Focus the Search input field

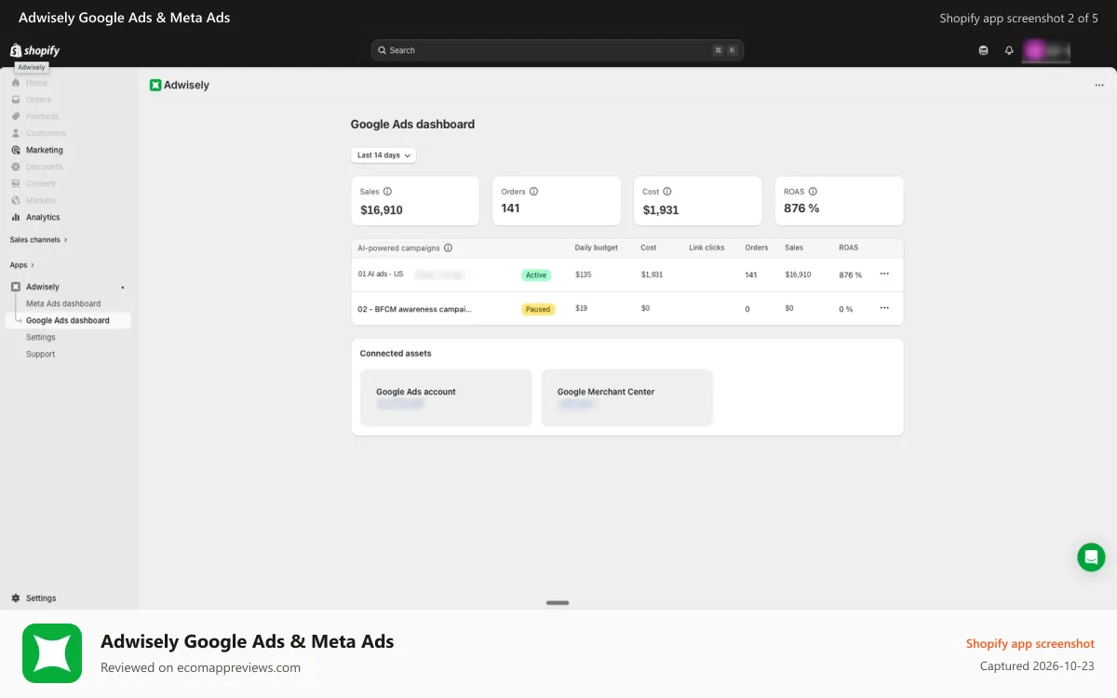point(558,50)
